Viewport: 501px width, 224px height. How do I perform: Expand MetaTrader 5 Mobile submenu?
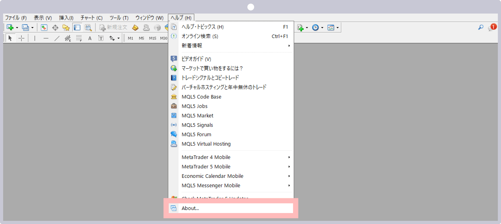(x=231, y=166)
